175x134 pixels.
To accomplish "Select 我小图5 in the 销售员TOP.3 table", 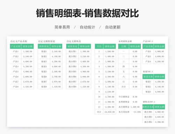I will click(x=148, y=112).
